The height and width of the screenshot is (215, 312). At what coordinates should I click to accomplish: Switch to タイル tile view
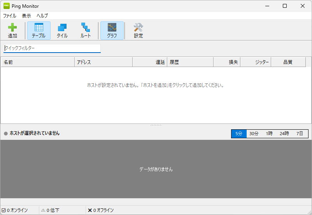[62, 27]
